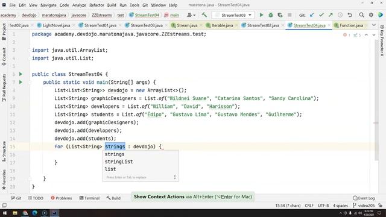386x217 pixels.
Task: Open Problems tool window
Action: [62, 198]
